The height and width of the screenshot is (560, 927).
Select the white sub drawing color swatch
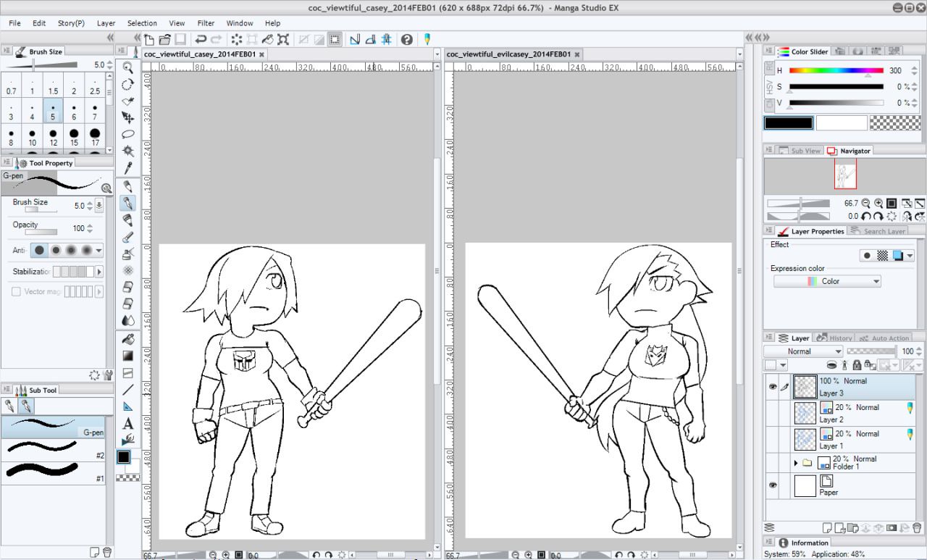click(x=841, y=123)
